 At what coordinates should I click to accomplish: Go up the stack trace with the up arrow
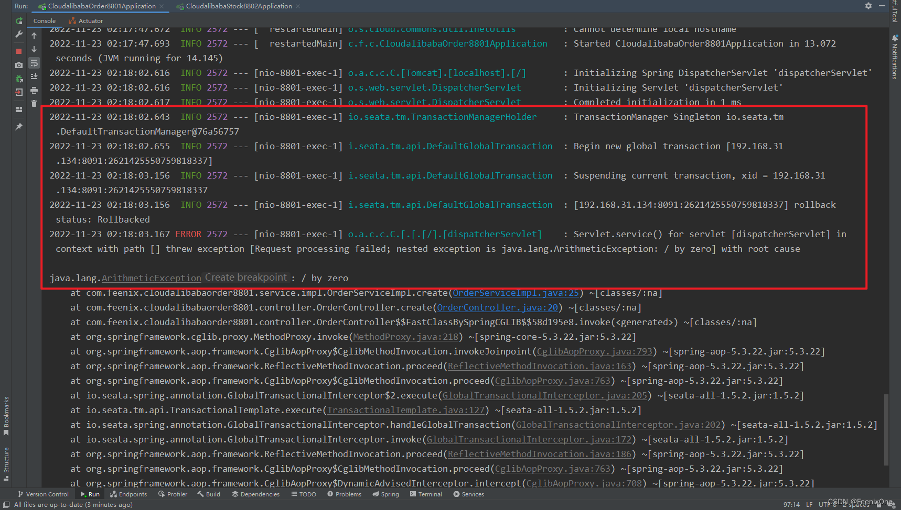[x=34, y=36]
